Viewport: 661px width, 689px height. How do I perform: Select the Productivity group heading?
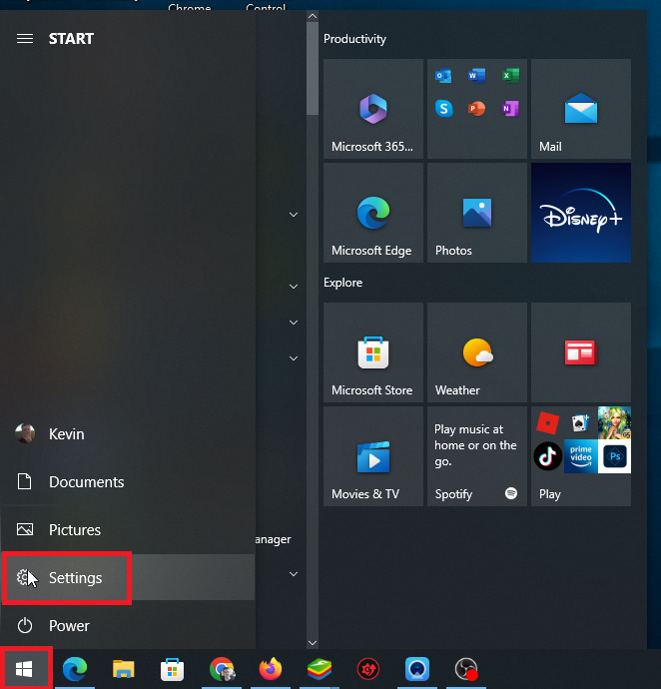click(354, 39)
